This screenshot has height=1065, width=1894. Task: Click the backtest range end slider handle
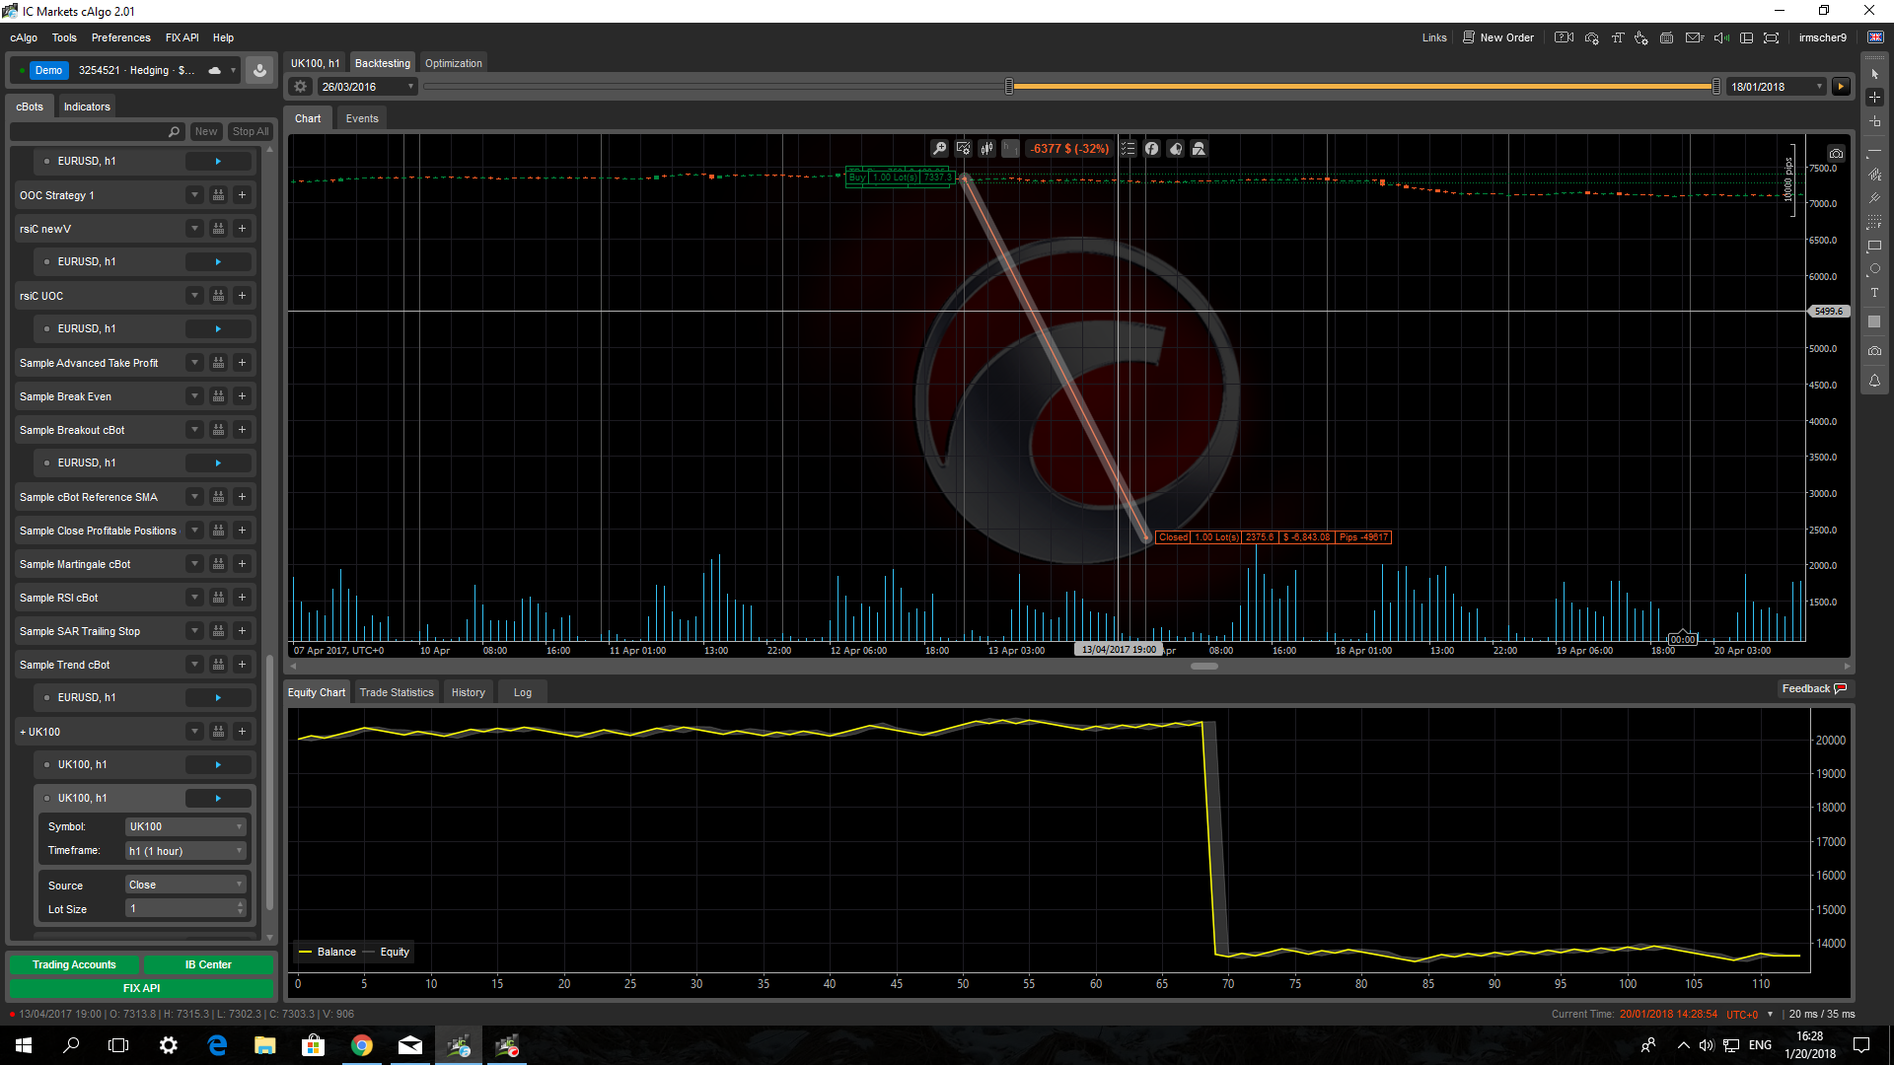pos(1716,87)
